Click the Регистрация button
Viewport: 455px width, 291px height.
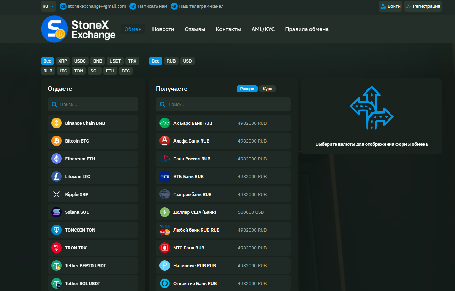pyautogui.click(x=423, y=6)
